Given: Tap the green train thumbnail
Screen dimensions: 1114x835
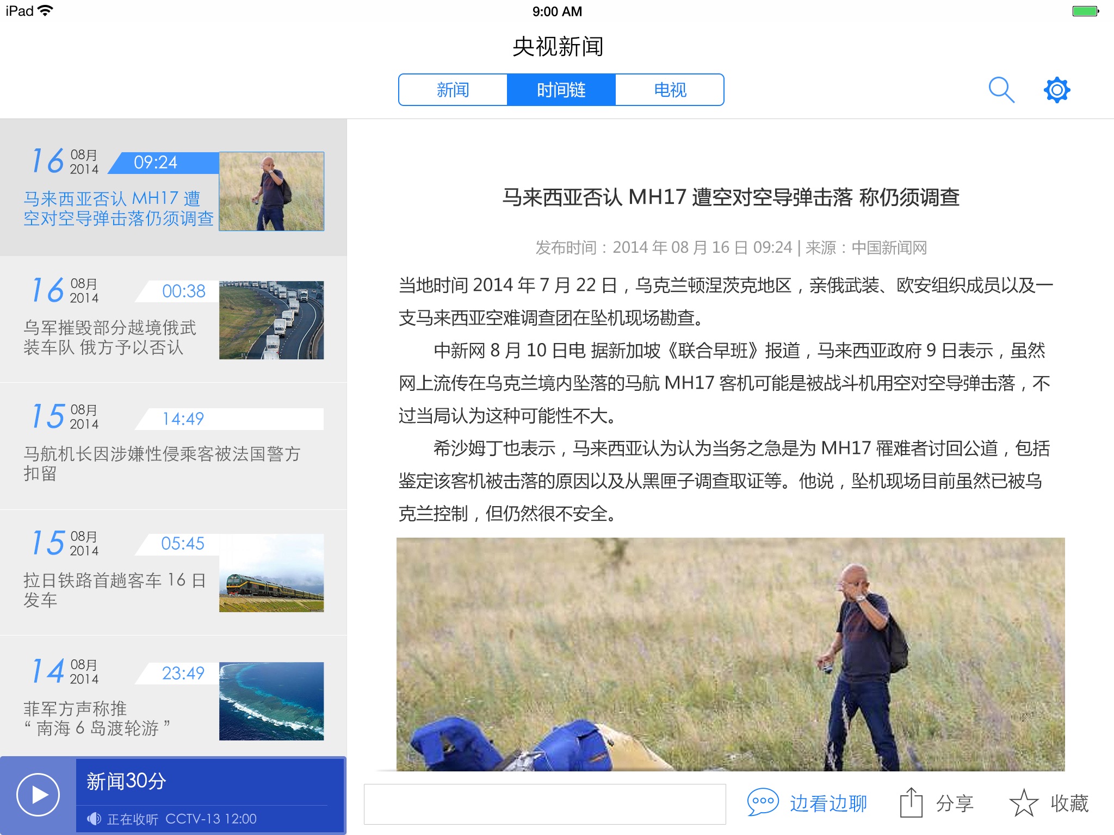Looking at the screenshot, I should click(271, 573).
